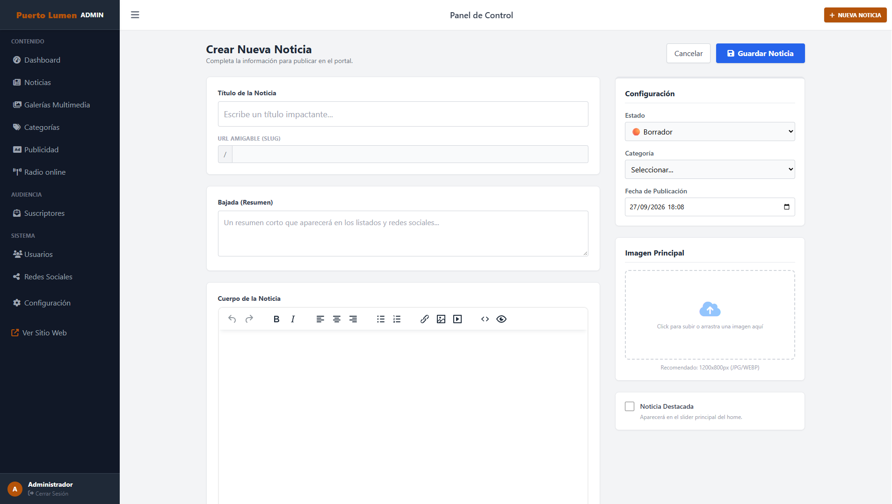Redo edit in editor toolbar
This screenshot has height=504, width=892.
[249, 319]
